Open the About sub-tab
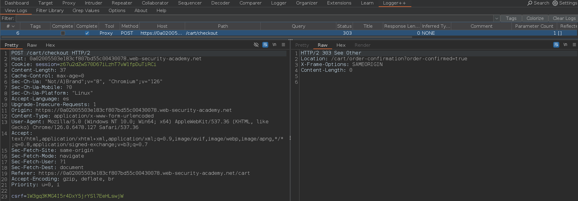 click(141, 11)
